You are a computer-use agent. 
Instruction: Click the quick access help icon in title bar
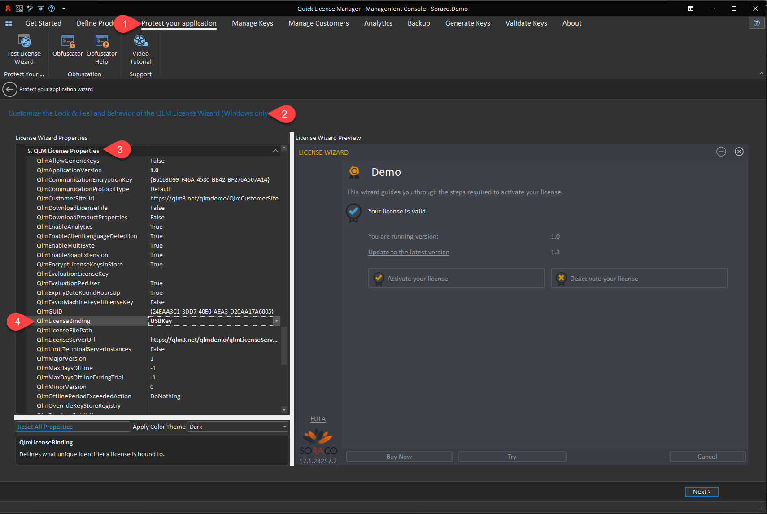tap(52, 9)
